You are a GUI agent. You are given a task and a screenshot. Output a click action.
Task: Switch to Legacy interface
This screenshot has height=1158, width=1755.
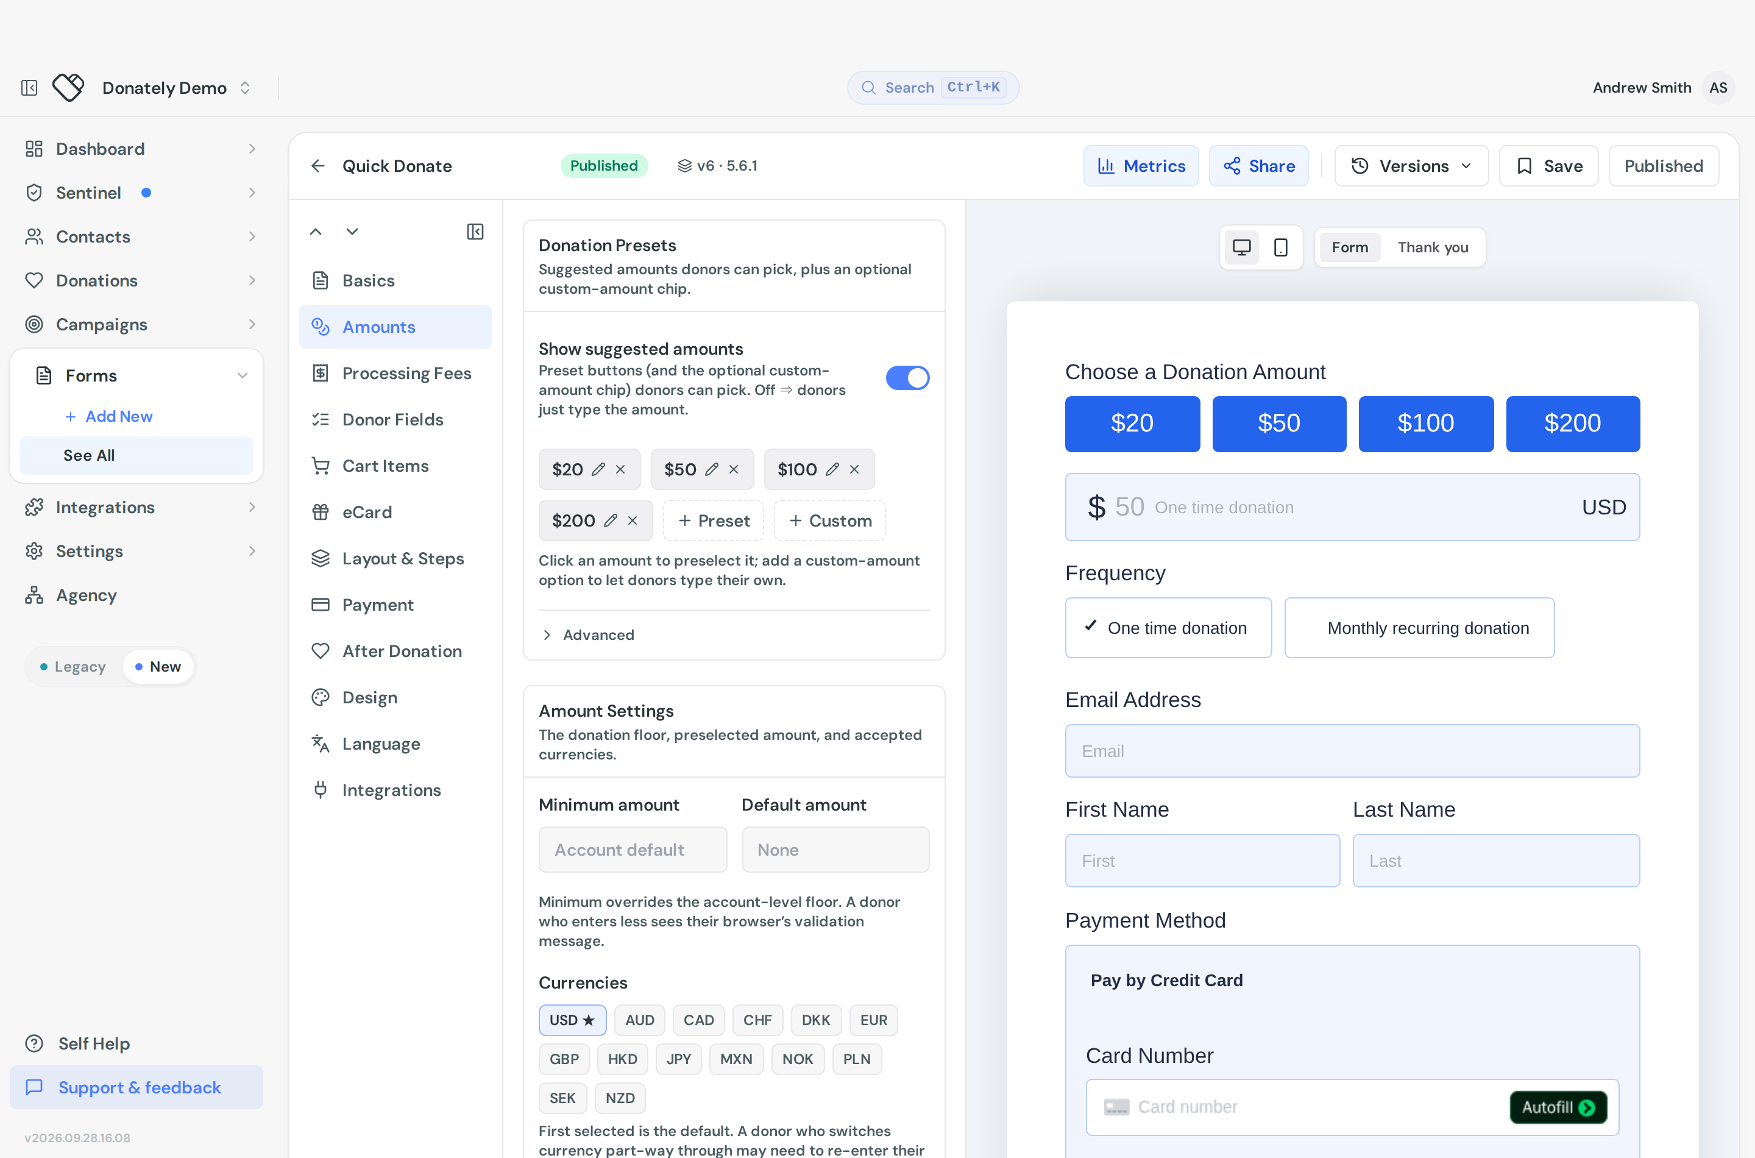73,667
